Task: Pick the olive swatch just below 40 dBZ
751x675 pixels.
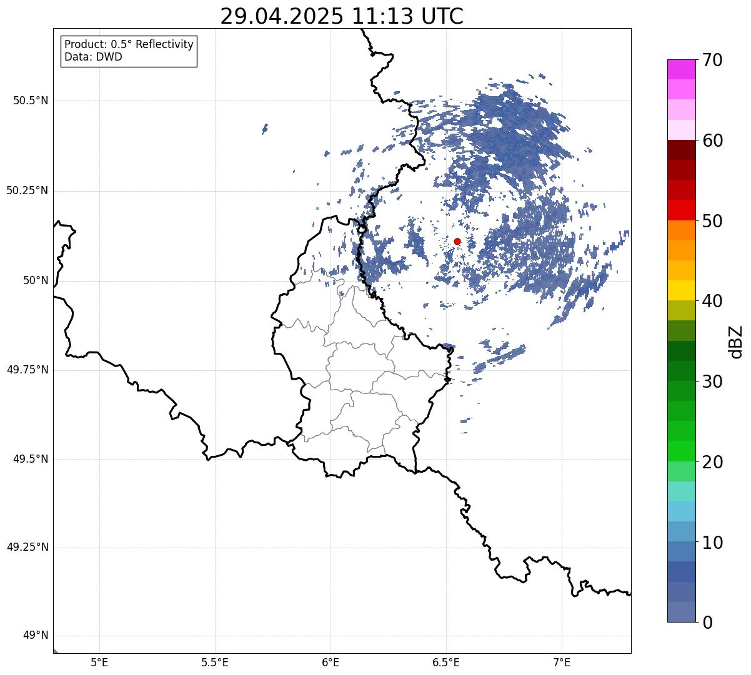Action: point(682,310)
